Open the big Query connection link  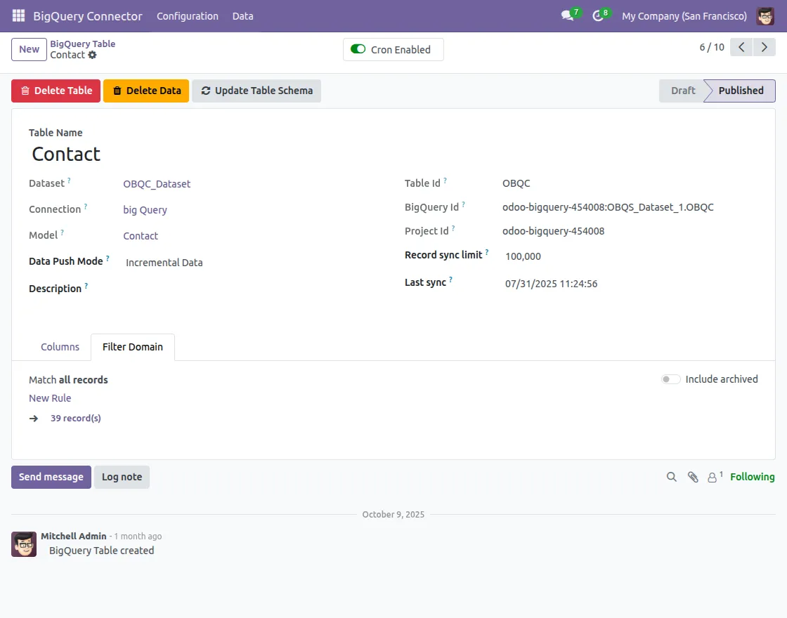click(x=145, y=210)
